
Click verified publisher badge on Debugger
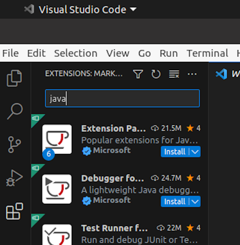point(87,201)
